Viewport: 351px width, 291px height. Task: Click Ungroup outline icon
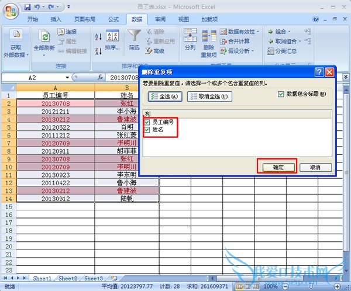pyautogui.click(x=271, y=41)
